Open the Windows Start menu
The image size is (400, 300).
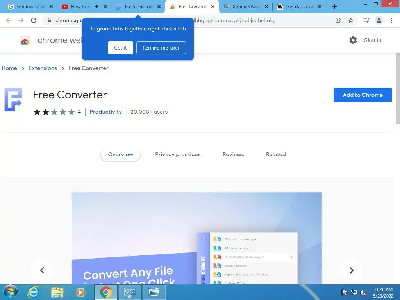tap(11, 292)
